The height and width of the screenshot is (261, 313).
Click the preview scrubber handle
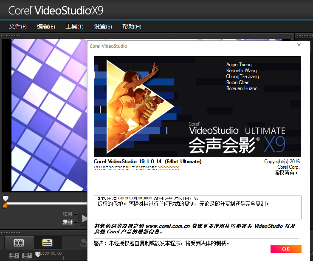6,198
